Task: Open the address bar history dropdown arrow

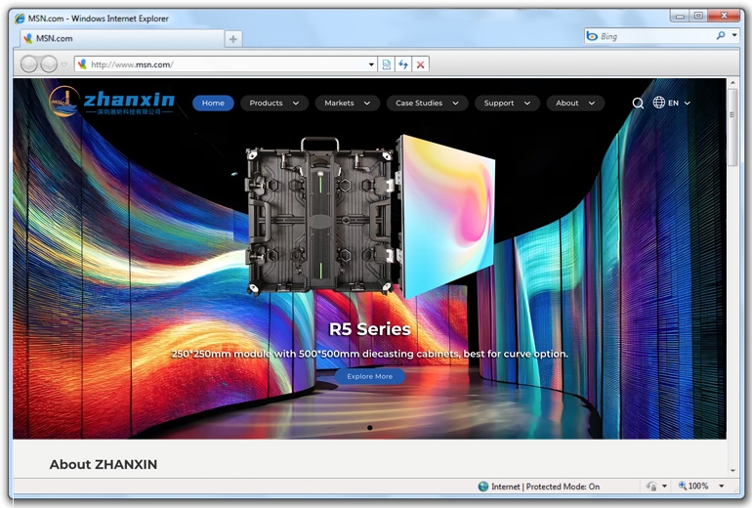Action: (371, 64)
